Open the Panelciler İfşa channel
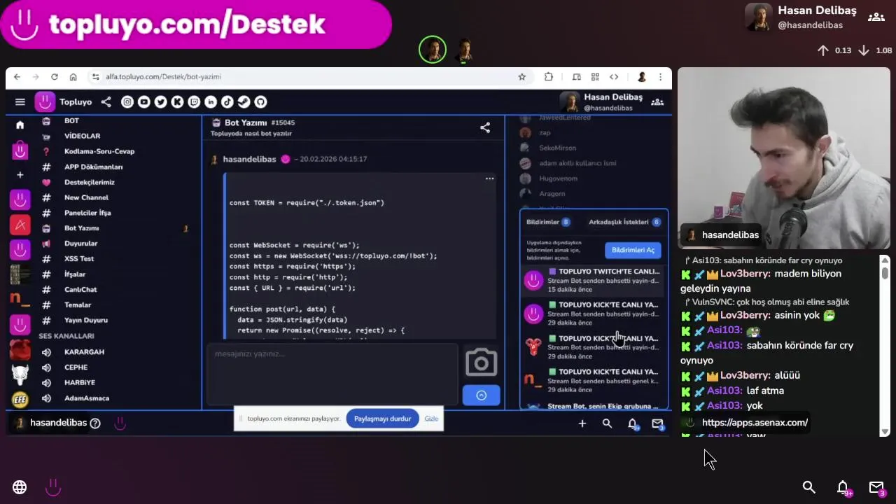 click(87, 213)
